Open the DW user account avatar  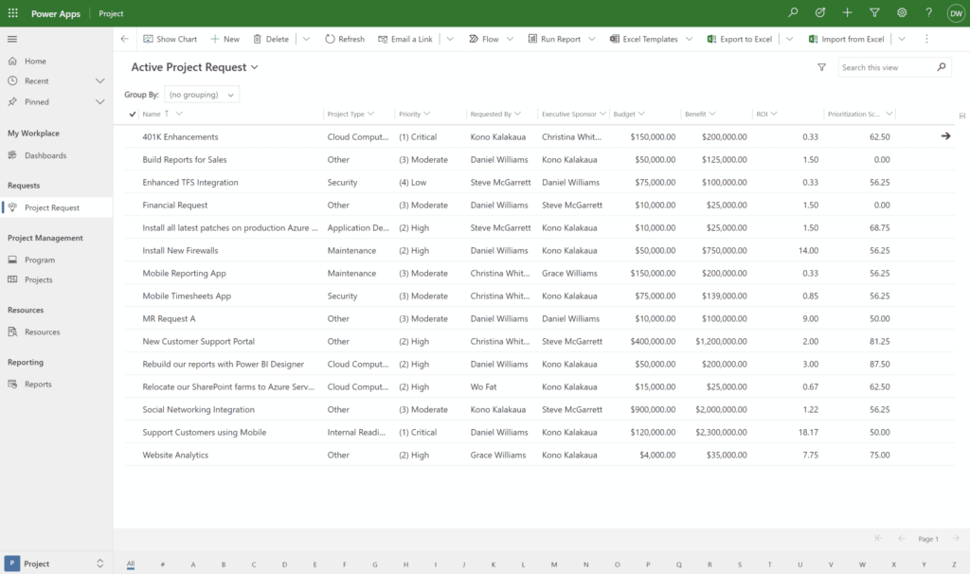(x=956, y=13)
